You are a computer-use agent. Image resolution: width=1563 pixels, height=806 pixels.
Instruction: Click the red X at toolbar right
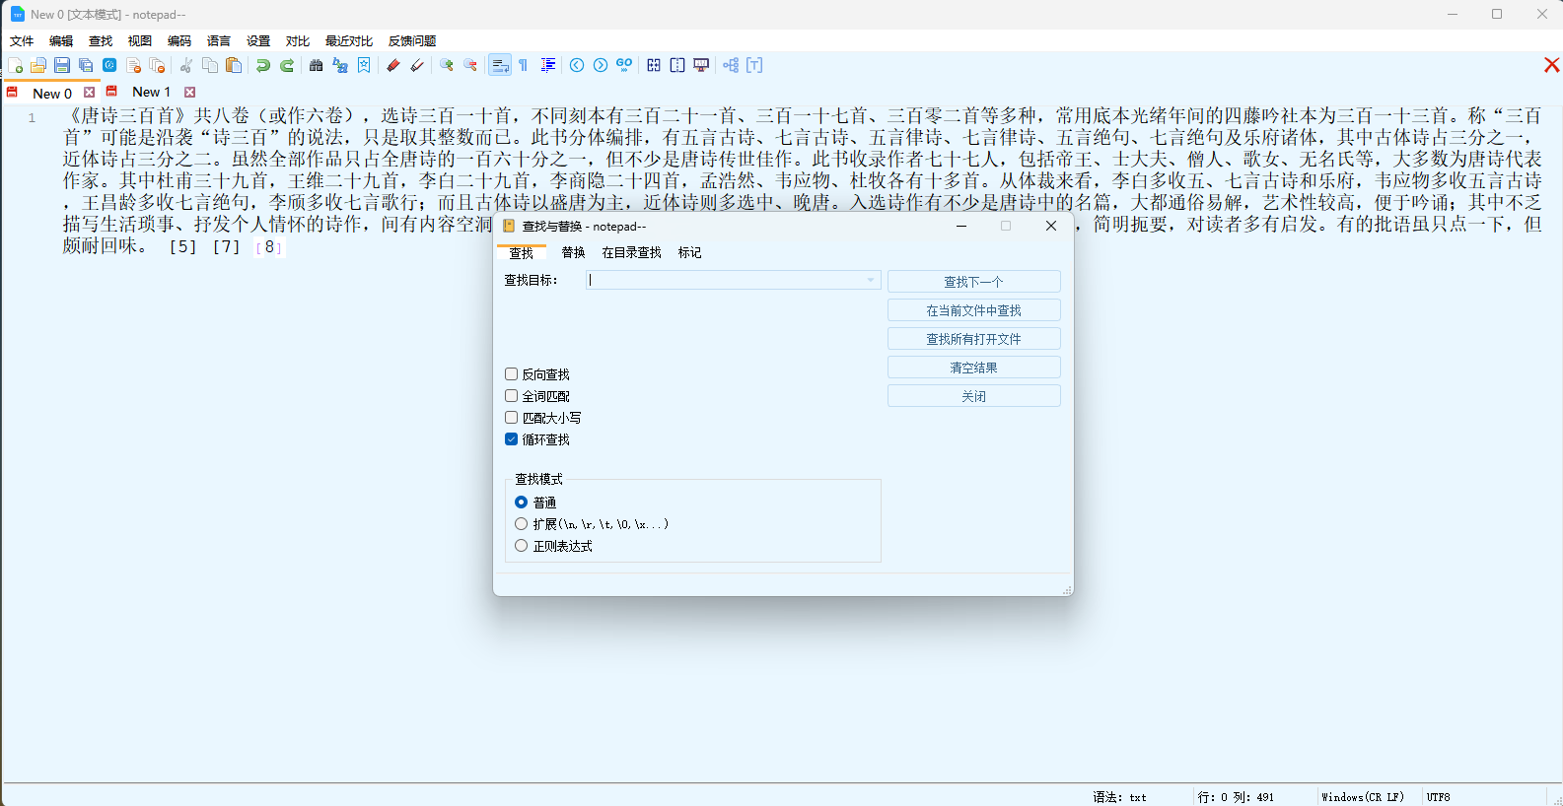coord(1551,65)
